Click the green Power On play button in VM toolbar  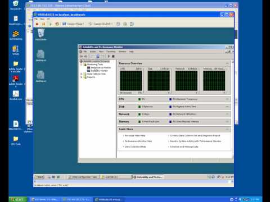click(50, 24)
